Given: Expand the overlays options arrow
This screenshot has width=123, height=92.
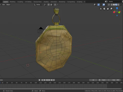Looking at the screenshot, I should tap(106, 5).
